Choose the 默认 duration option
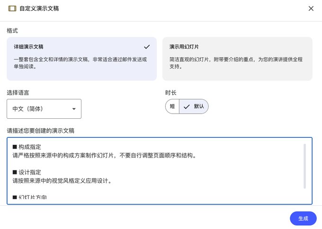Screen dimensions: 322x229 point(194,106)
